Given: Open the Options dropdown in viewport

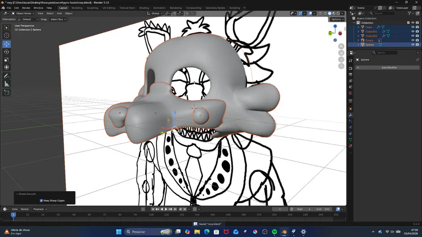Looking at the screenshot, I should 337,19.
